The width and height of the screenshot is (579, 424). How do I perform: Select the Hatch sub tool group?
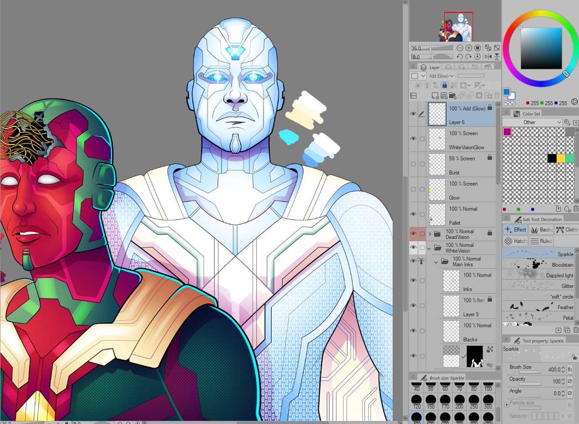pyautogui.click(x=515, y=241)
